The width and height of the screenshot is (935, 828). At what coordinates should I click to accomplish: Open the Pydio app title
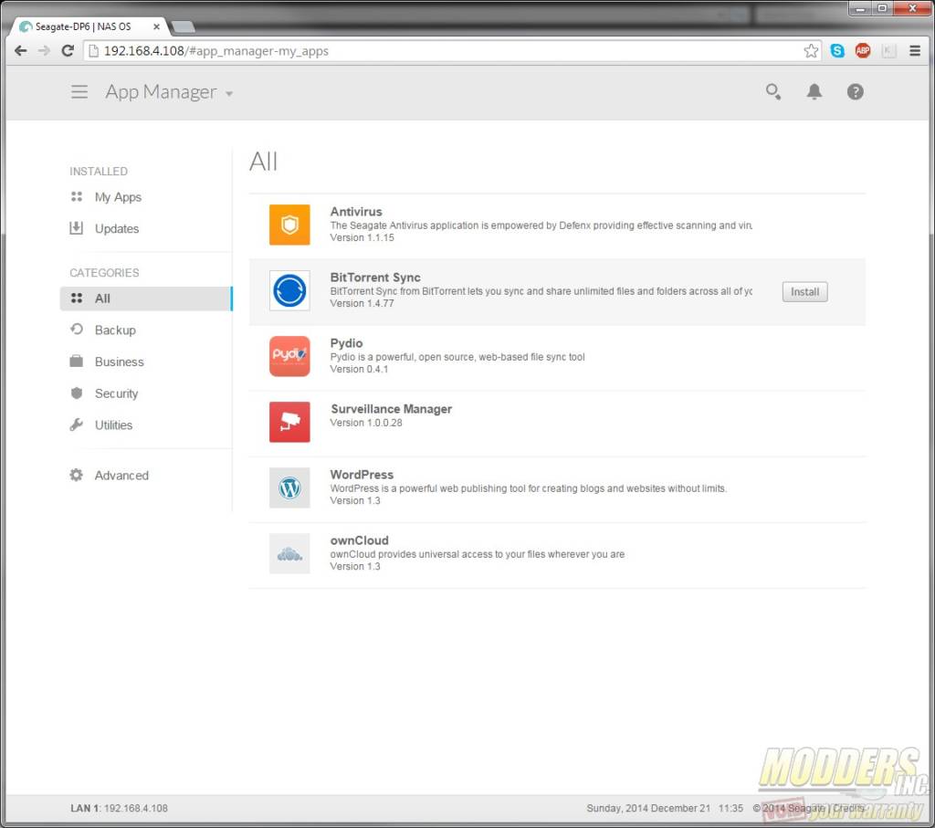click(346, 342)
